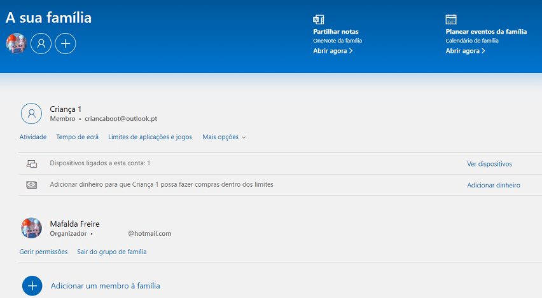
Task: Select the generic person avatar in header
Action: point(41,43)
